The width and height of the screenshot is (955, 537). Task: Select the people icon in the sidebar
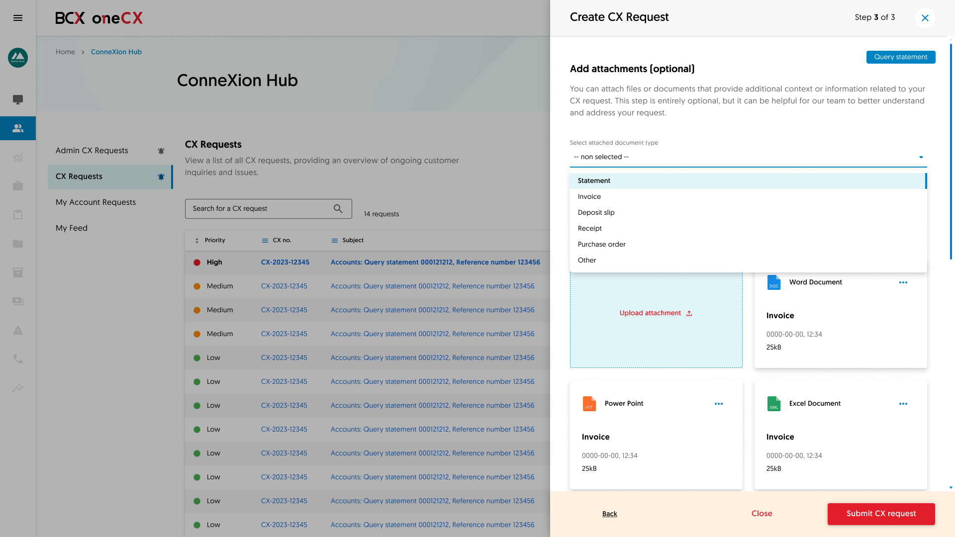(x=18, y=128)
